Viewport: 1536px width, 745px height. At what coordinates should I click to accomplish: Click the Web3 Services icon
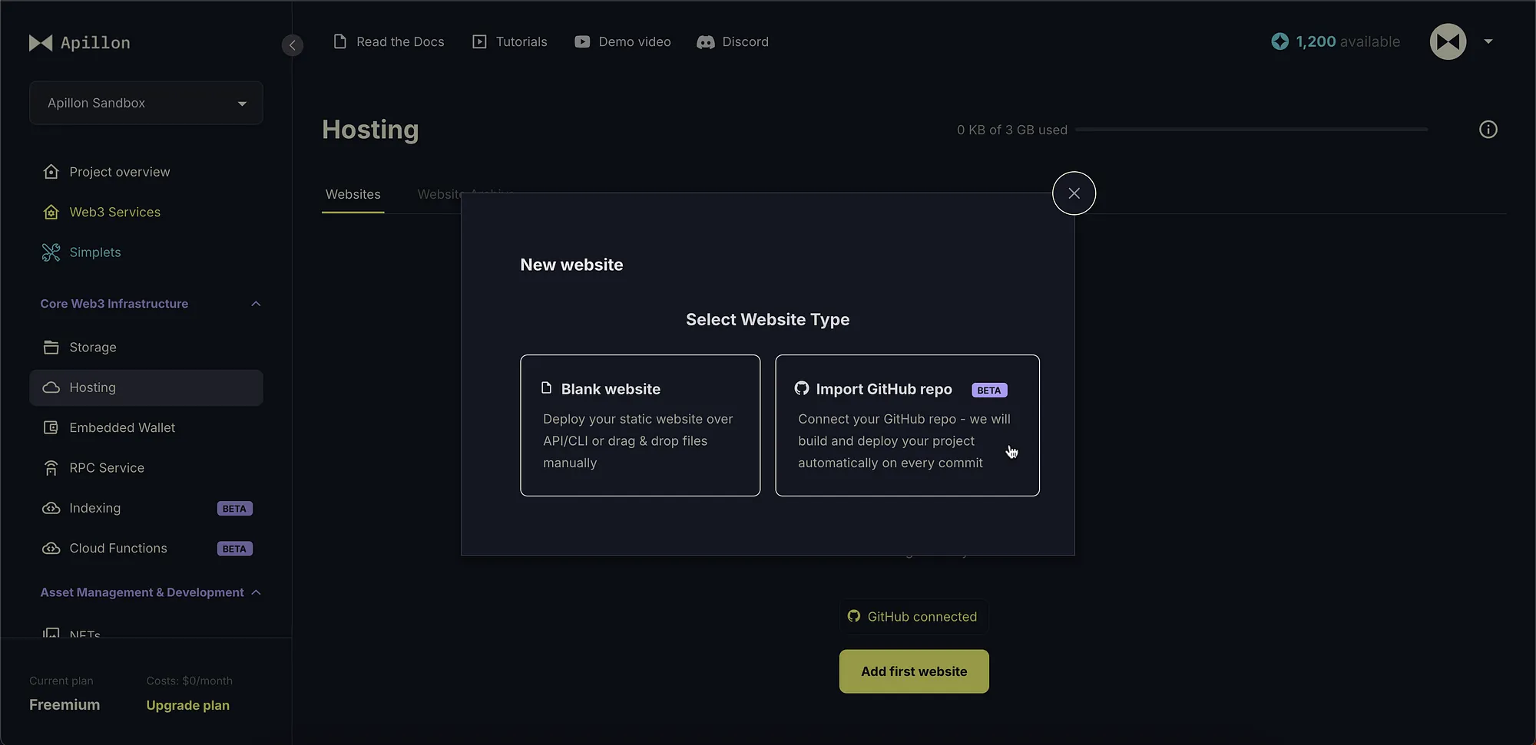(51, 212)
